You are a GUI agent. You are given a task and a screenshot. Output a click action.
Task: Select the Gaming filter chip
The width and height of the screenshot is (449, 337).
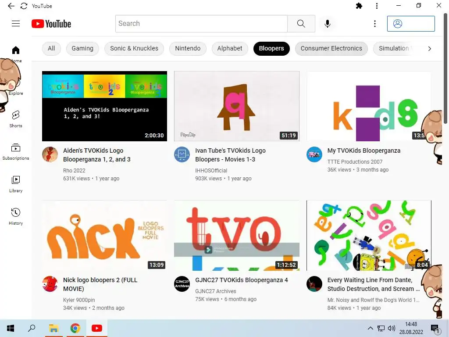point(82,48)
